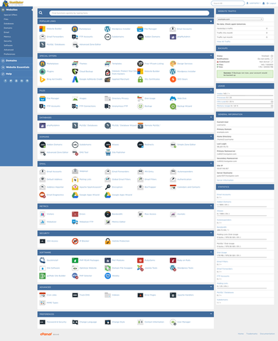Open the Encryption key icon under Email
The height and width of the screenshot is (341, 278).
[107, 187]
